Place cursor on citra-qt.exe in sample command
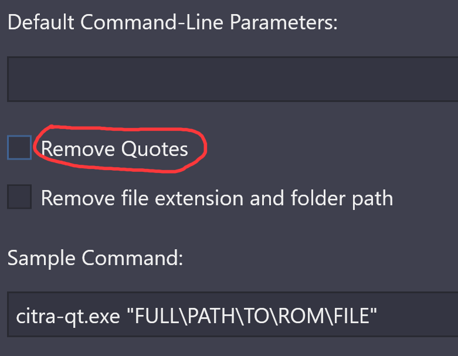 (x=68, y=317)
